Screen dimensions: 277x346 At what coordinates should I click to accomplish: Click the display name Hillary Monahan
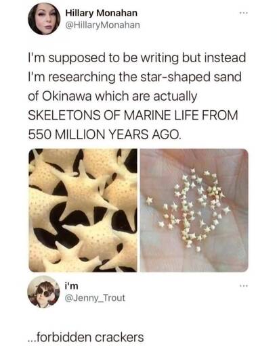click(102, 13)
